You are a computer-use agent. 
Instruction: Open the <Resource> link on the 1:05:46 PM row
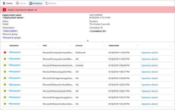[x=15, y=78]
